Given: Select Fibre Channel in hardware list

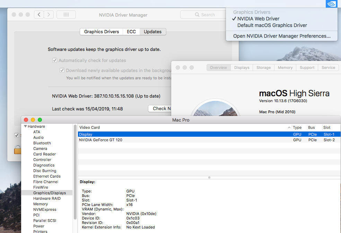Looking at the screenshot, I should (46, 182).
